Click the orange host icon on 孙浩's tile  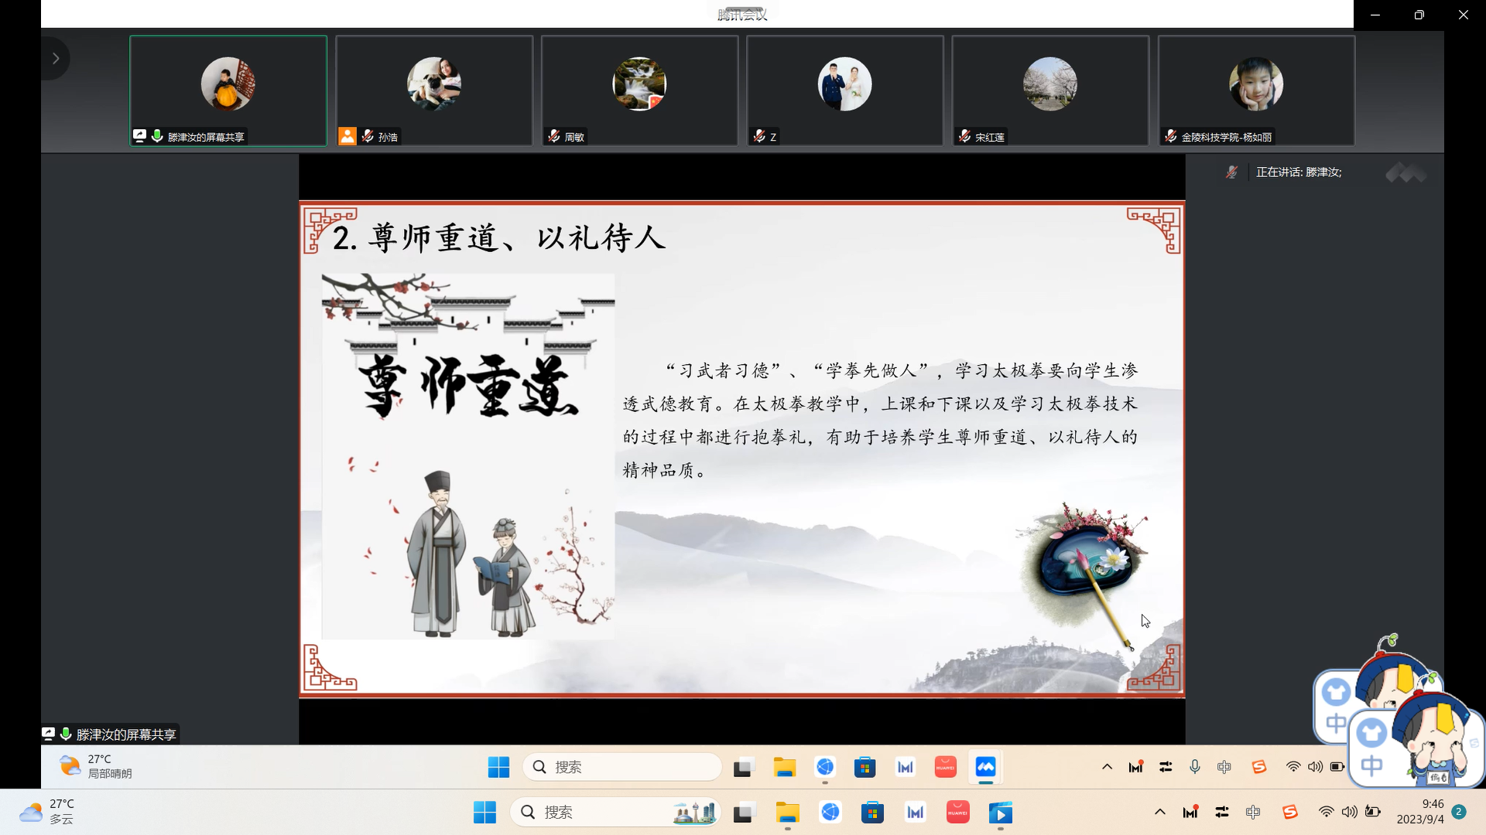point(347,136)
